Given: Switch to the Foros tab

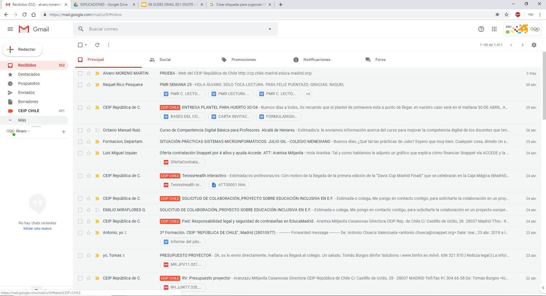Looking at the screenshot, I should [376, 60].
